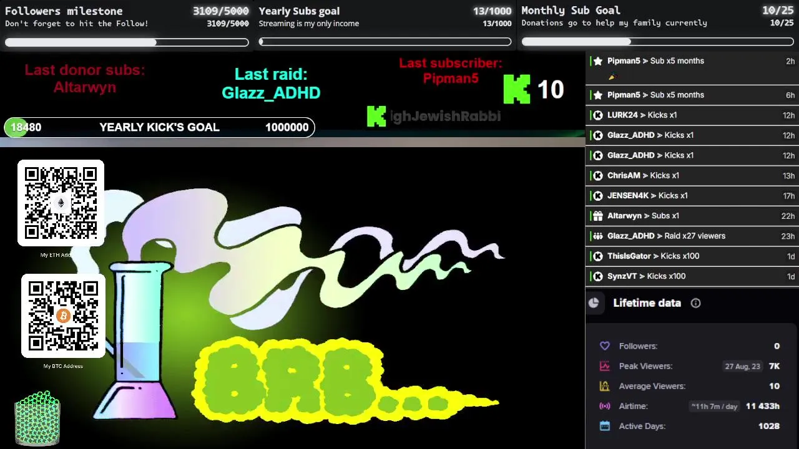Click the broadcast icon beside Airtime
The width and height of the screenshot is (799, 449).
click(604, 406)
